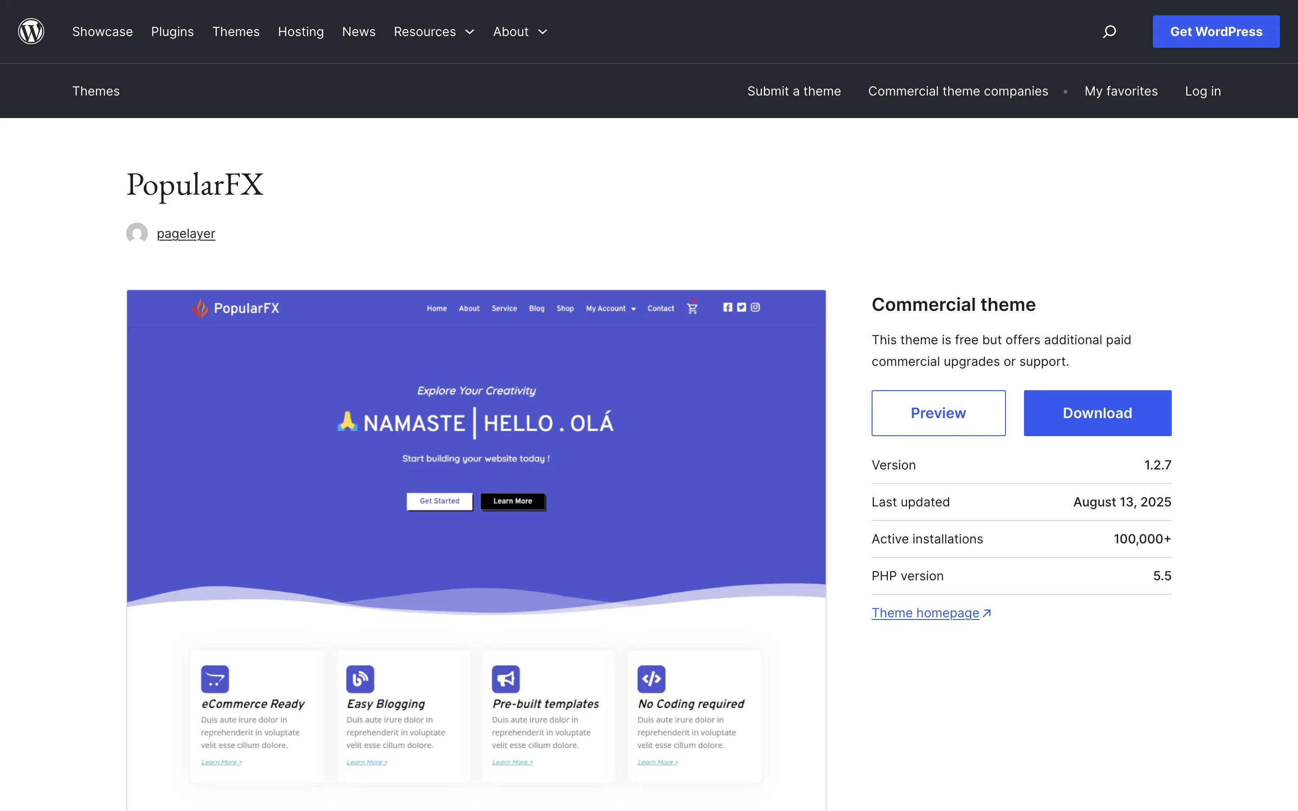Image resolution: width=1298 pixels, height=811 pixels.
Task: Open Themes in the top navigation
Action: [x=236, y=32]
